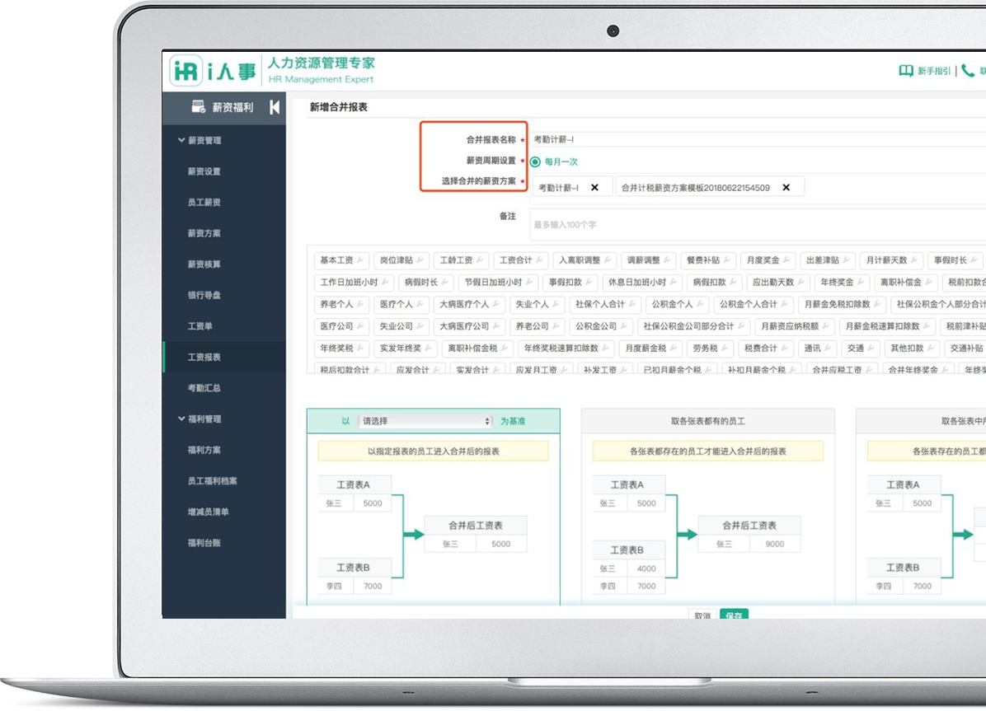This screenshot has height=711, width=986.
Task: Click the pin icon on 岗位津贴 tag
Action: click(x=420, y=260)
